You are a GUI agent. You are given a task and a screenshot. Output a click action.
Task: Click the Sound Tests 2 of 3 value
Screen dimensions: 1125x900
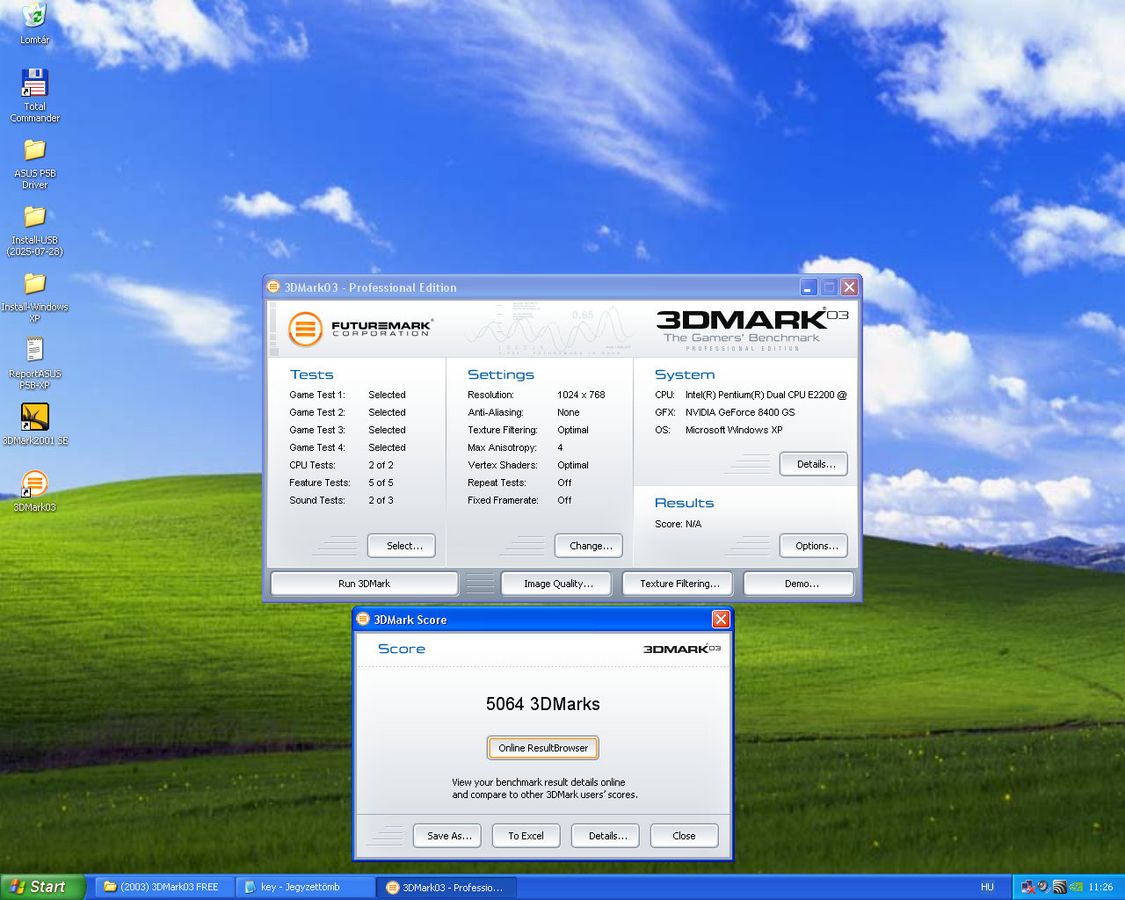(381, 500)
